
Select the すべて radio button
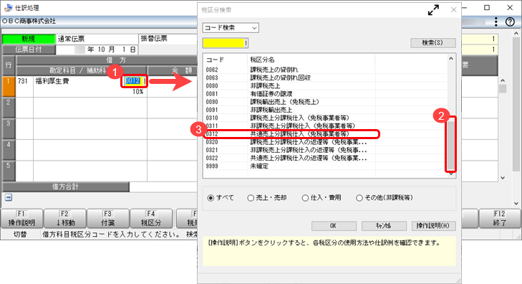(211, 198)
